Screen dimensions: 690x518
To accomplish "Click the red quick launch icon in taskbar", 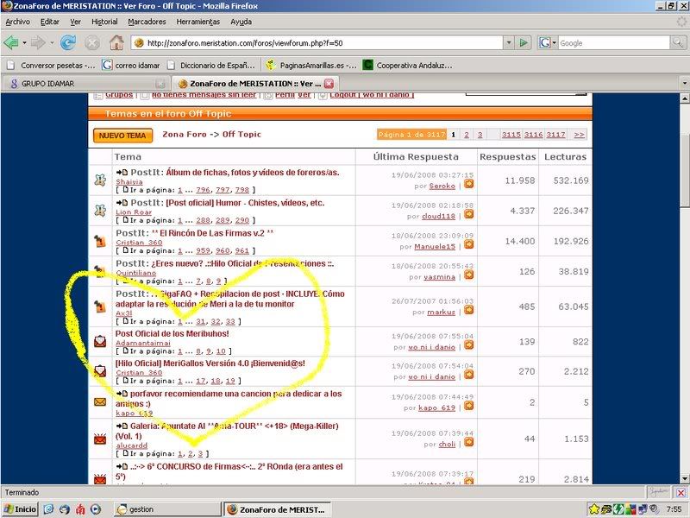I will click(80, 509).
